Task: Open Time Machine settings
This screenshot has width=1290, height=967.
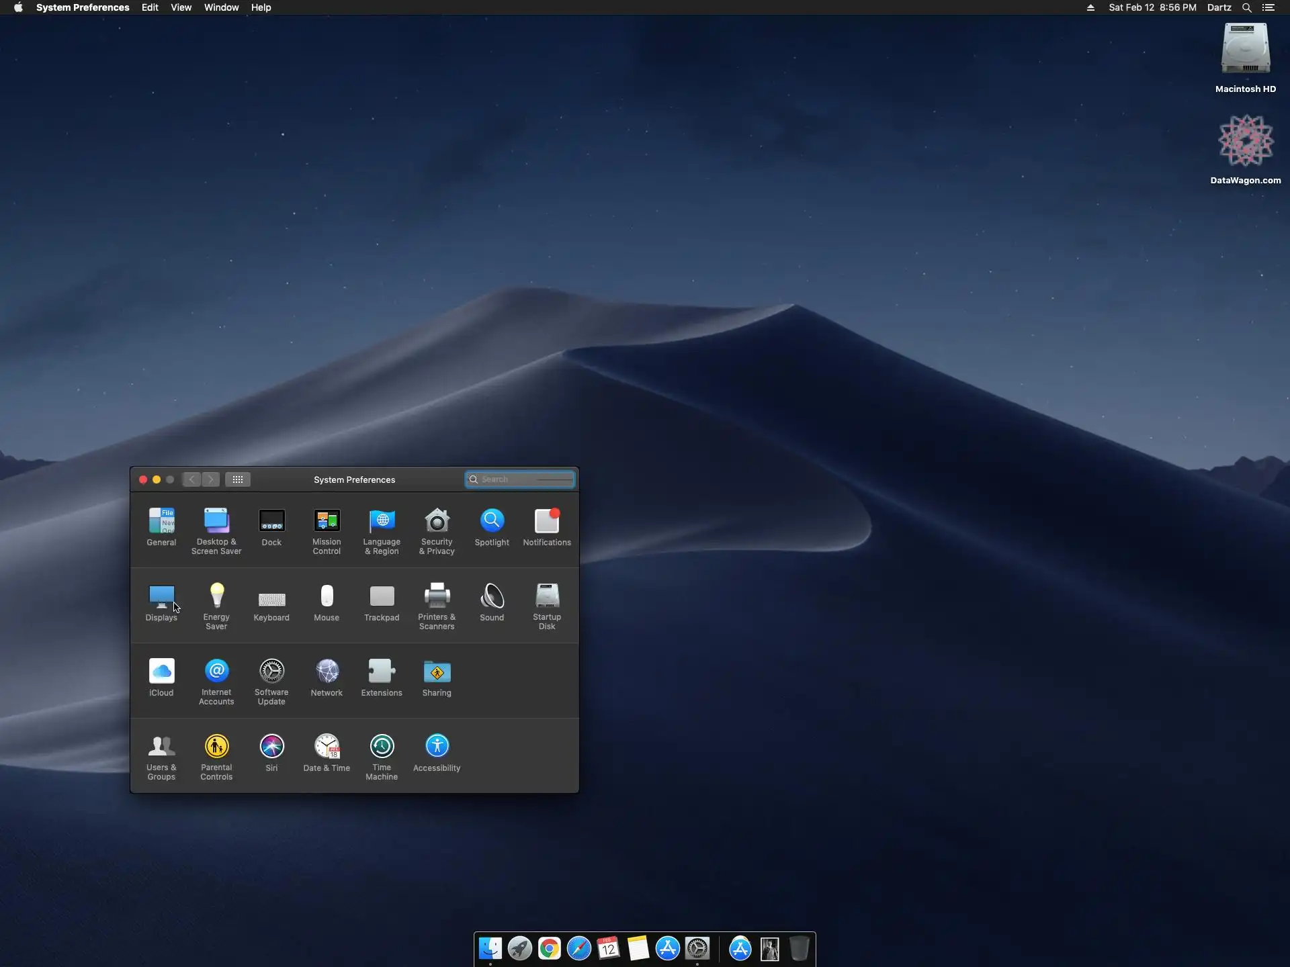Action: pyautogui.click(x=382, y=747)
